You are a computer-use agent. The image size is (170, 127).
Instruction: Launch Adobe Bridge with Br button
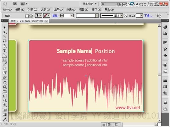point(15,4)
